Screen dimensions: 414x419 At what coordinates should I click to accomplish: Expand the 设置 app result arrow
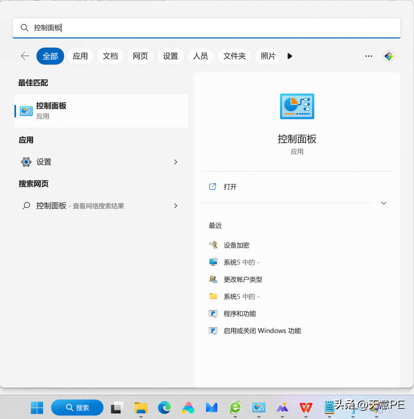(176, 162)
